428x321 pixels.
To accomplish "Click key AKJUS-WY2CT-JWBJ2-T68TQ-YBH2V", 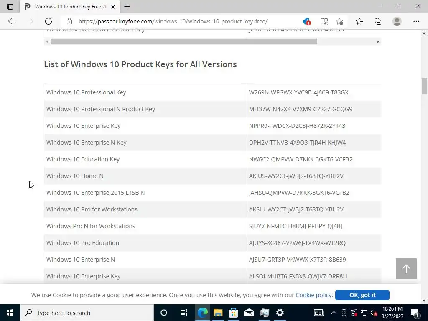I will pyautogui.click(x=296, y=176).
